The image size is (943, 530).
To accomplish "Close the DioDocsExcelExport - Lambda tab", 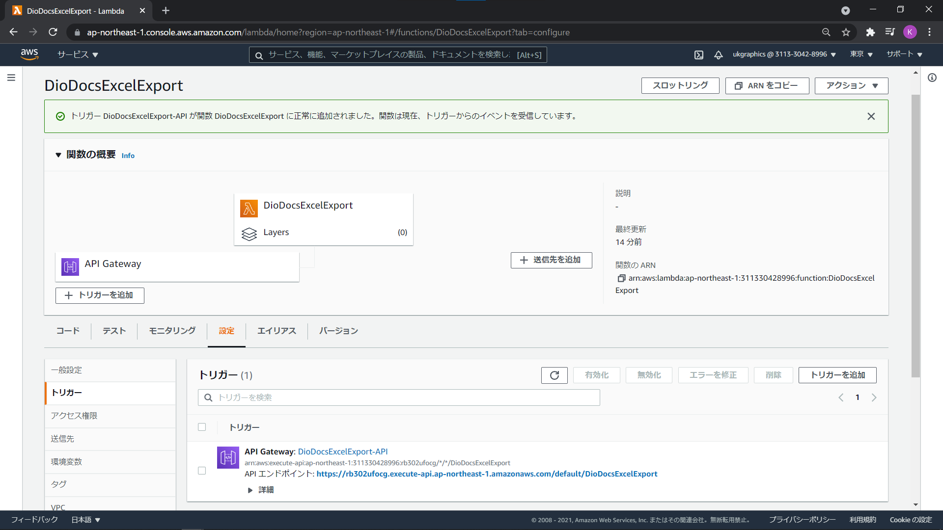I will click(x=142, y=11).
